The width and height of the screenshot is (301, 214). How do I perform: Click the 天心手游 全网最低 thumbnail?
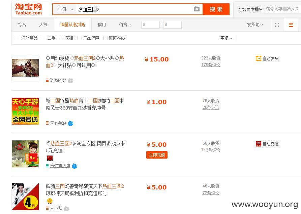(25, 111)
